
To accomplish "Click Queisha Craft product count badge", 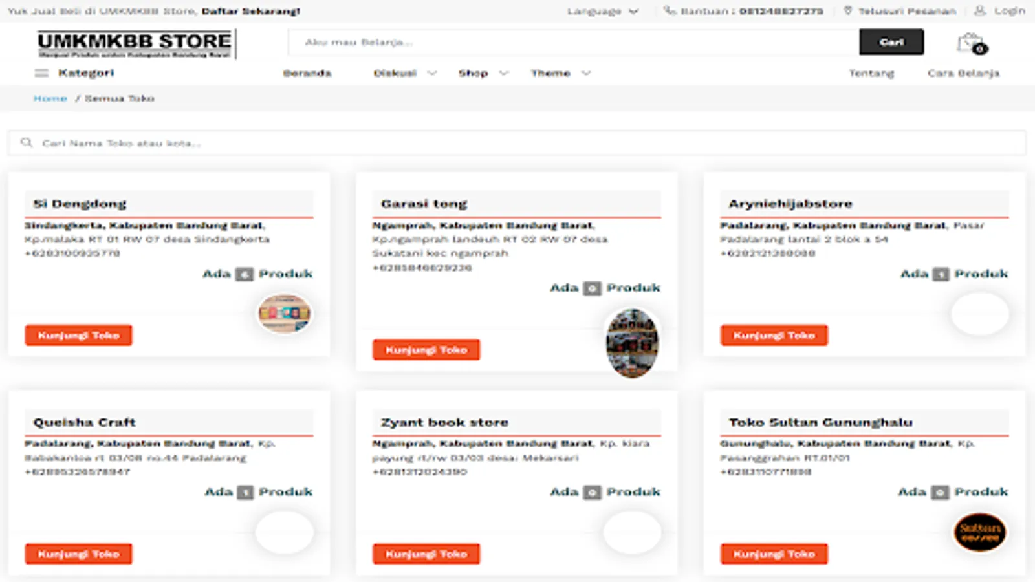I will [245, 493].
